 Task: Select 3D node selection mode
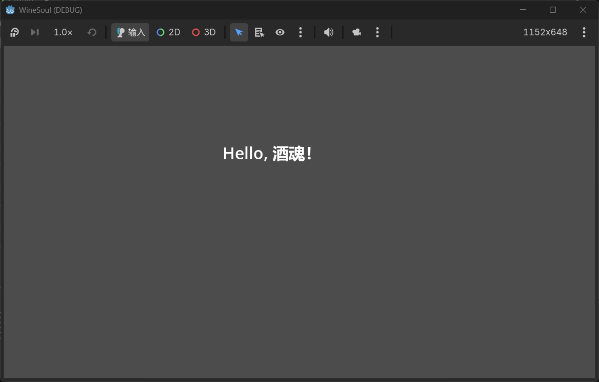point(204,32)
